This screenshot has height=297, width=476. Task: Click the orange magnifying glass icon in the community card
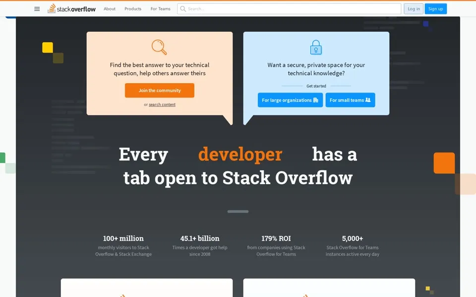point(159,47)
